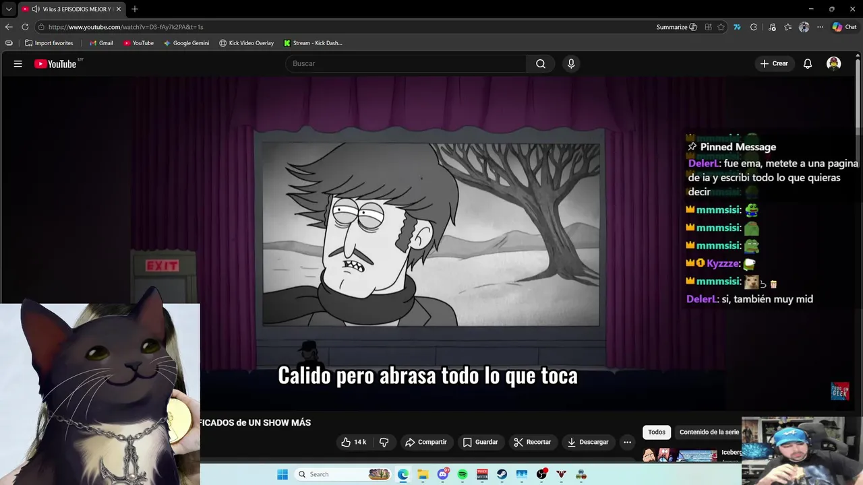Dislike the video with thumbs down

point(384,442)
